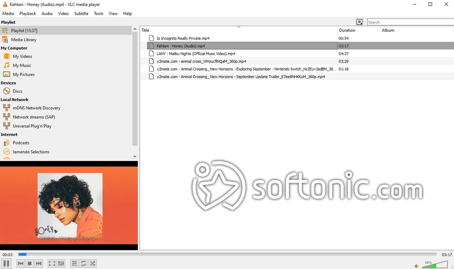Toggle the playlist view button
454x269 pixels.
click(74, 264)
